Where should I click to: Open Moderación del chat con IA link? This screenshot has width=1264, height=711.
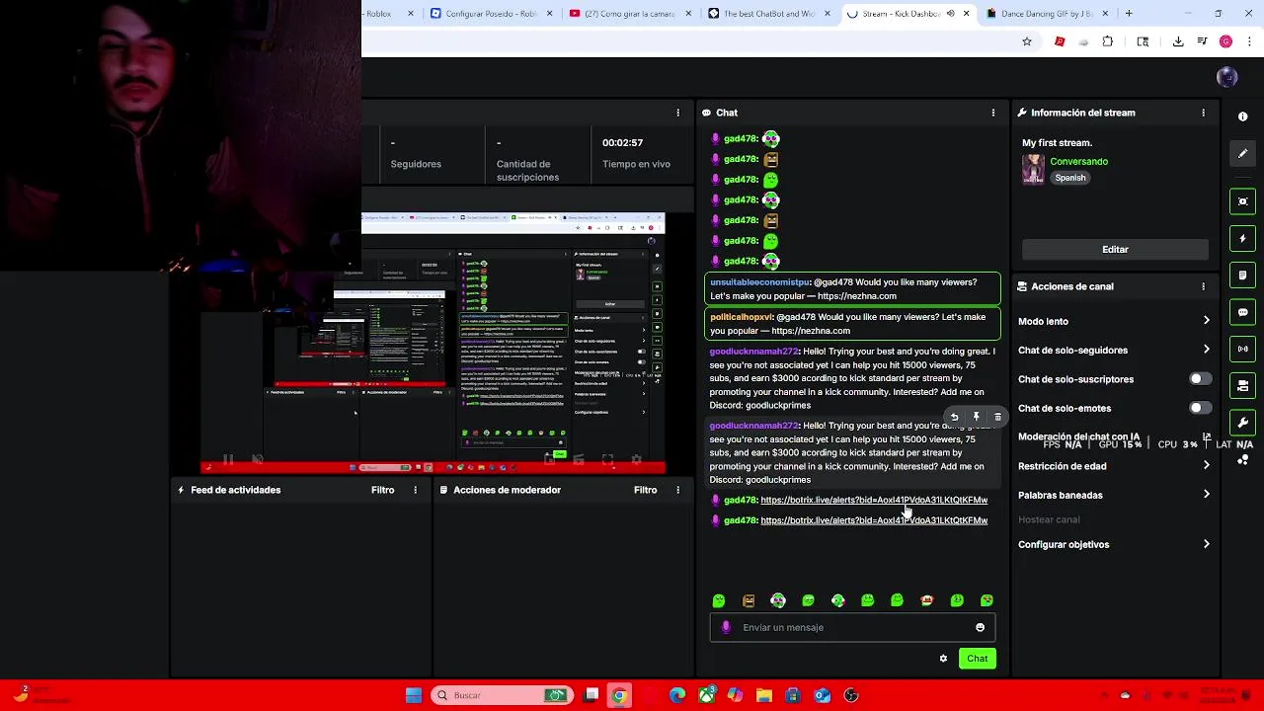[1078, 437]
